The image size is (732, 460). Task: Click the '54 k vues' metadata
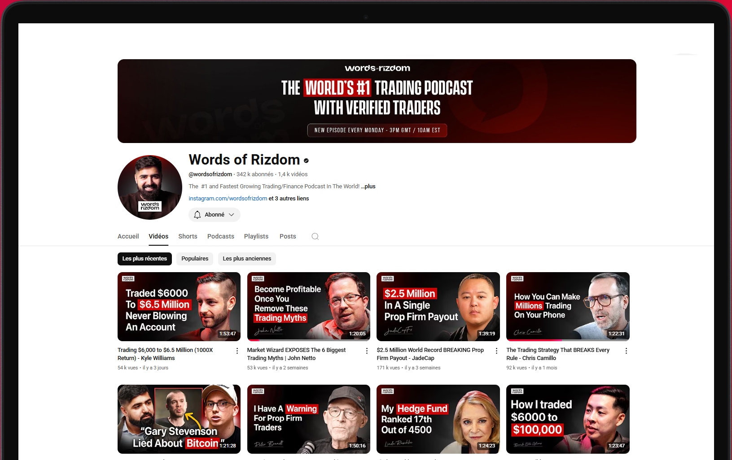click(x=128, y=368)
